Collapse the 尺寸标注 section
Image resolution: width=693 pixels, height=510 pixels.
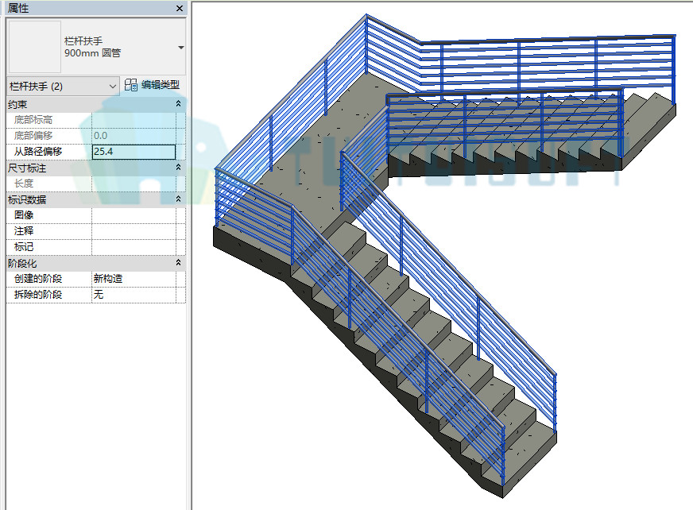click(179, 167)
